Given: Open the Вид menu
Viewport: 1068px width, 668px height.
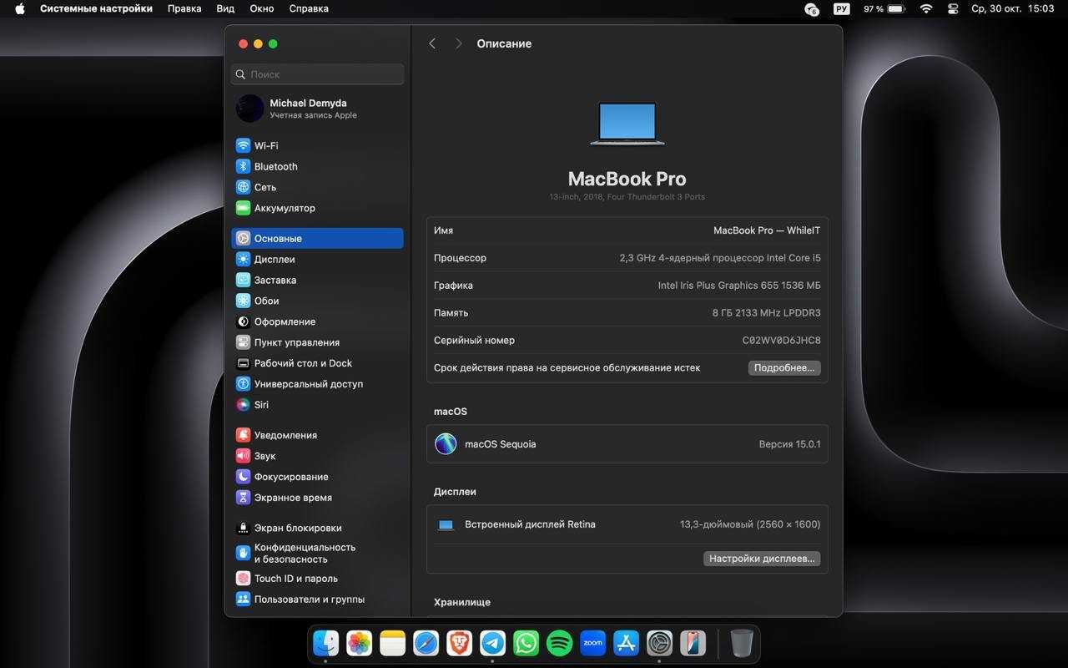Looking at the screenshot, I should [x=225, y=8].
